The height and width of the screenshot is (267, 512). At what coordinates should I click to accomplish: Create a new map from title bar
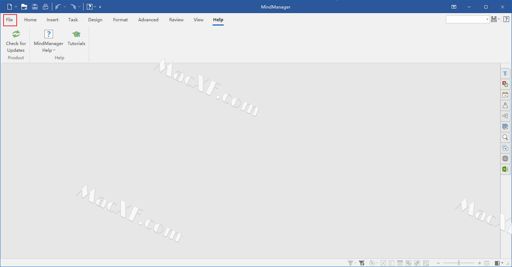(10, 7)
